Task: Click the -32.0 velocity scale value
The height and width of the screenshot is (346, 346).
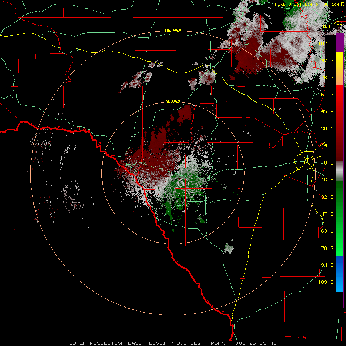Action: coord(326,197)
